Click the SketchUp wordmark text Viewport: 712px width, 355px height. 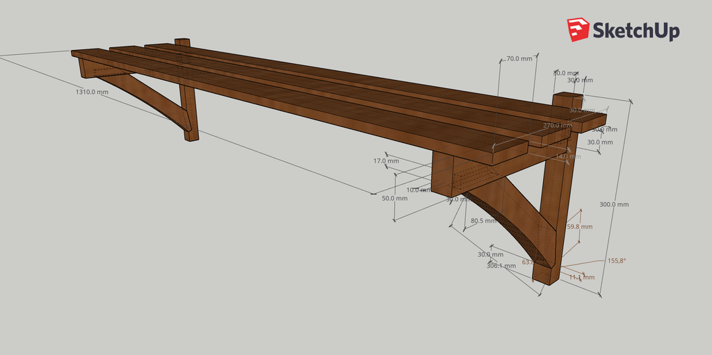[x=635, y=31]
